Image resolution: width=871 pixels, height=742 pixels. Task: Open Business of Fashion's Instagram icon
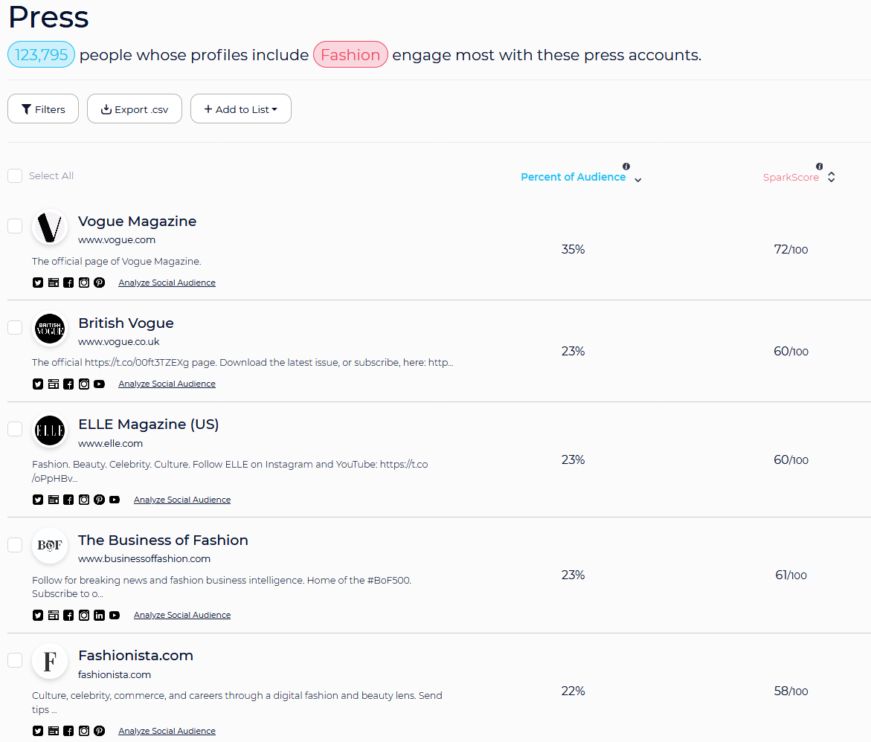(84, 615)
